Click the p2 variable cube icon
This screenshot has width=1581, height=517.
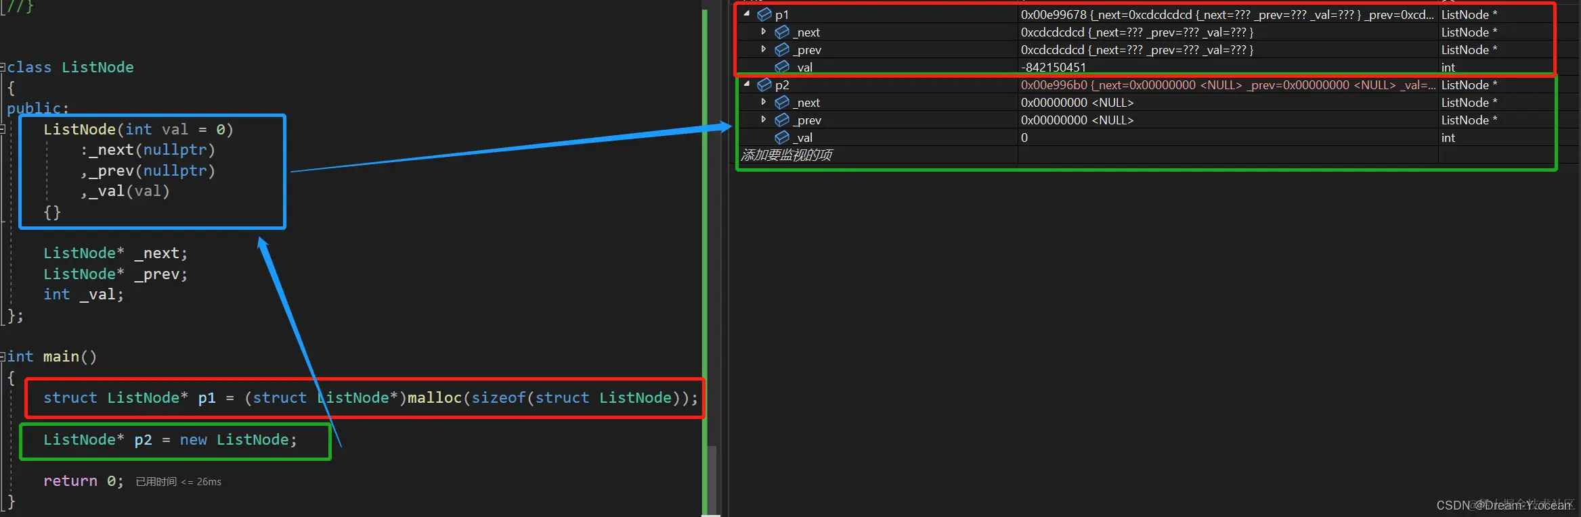[764, 84]
